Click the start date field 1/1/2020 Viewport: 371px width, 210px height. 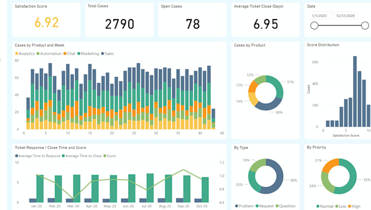[321, 16]
